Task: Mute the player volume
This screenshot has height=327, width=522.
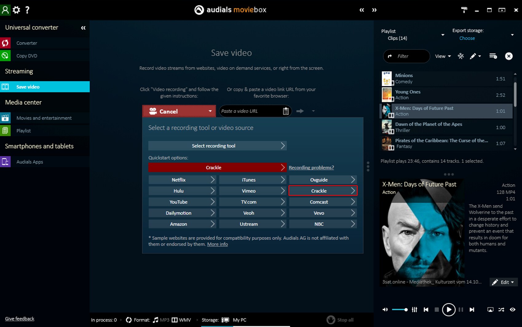Action: pos(385,309)
